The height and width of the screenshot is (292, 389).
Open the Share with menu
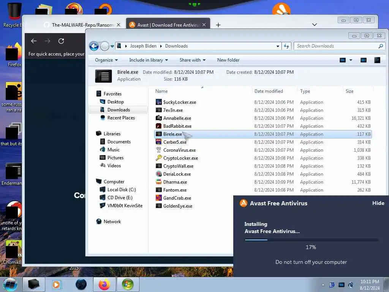point(193,60)
